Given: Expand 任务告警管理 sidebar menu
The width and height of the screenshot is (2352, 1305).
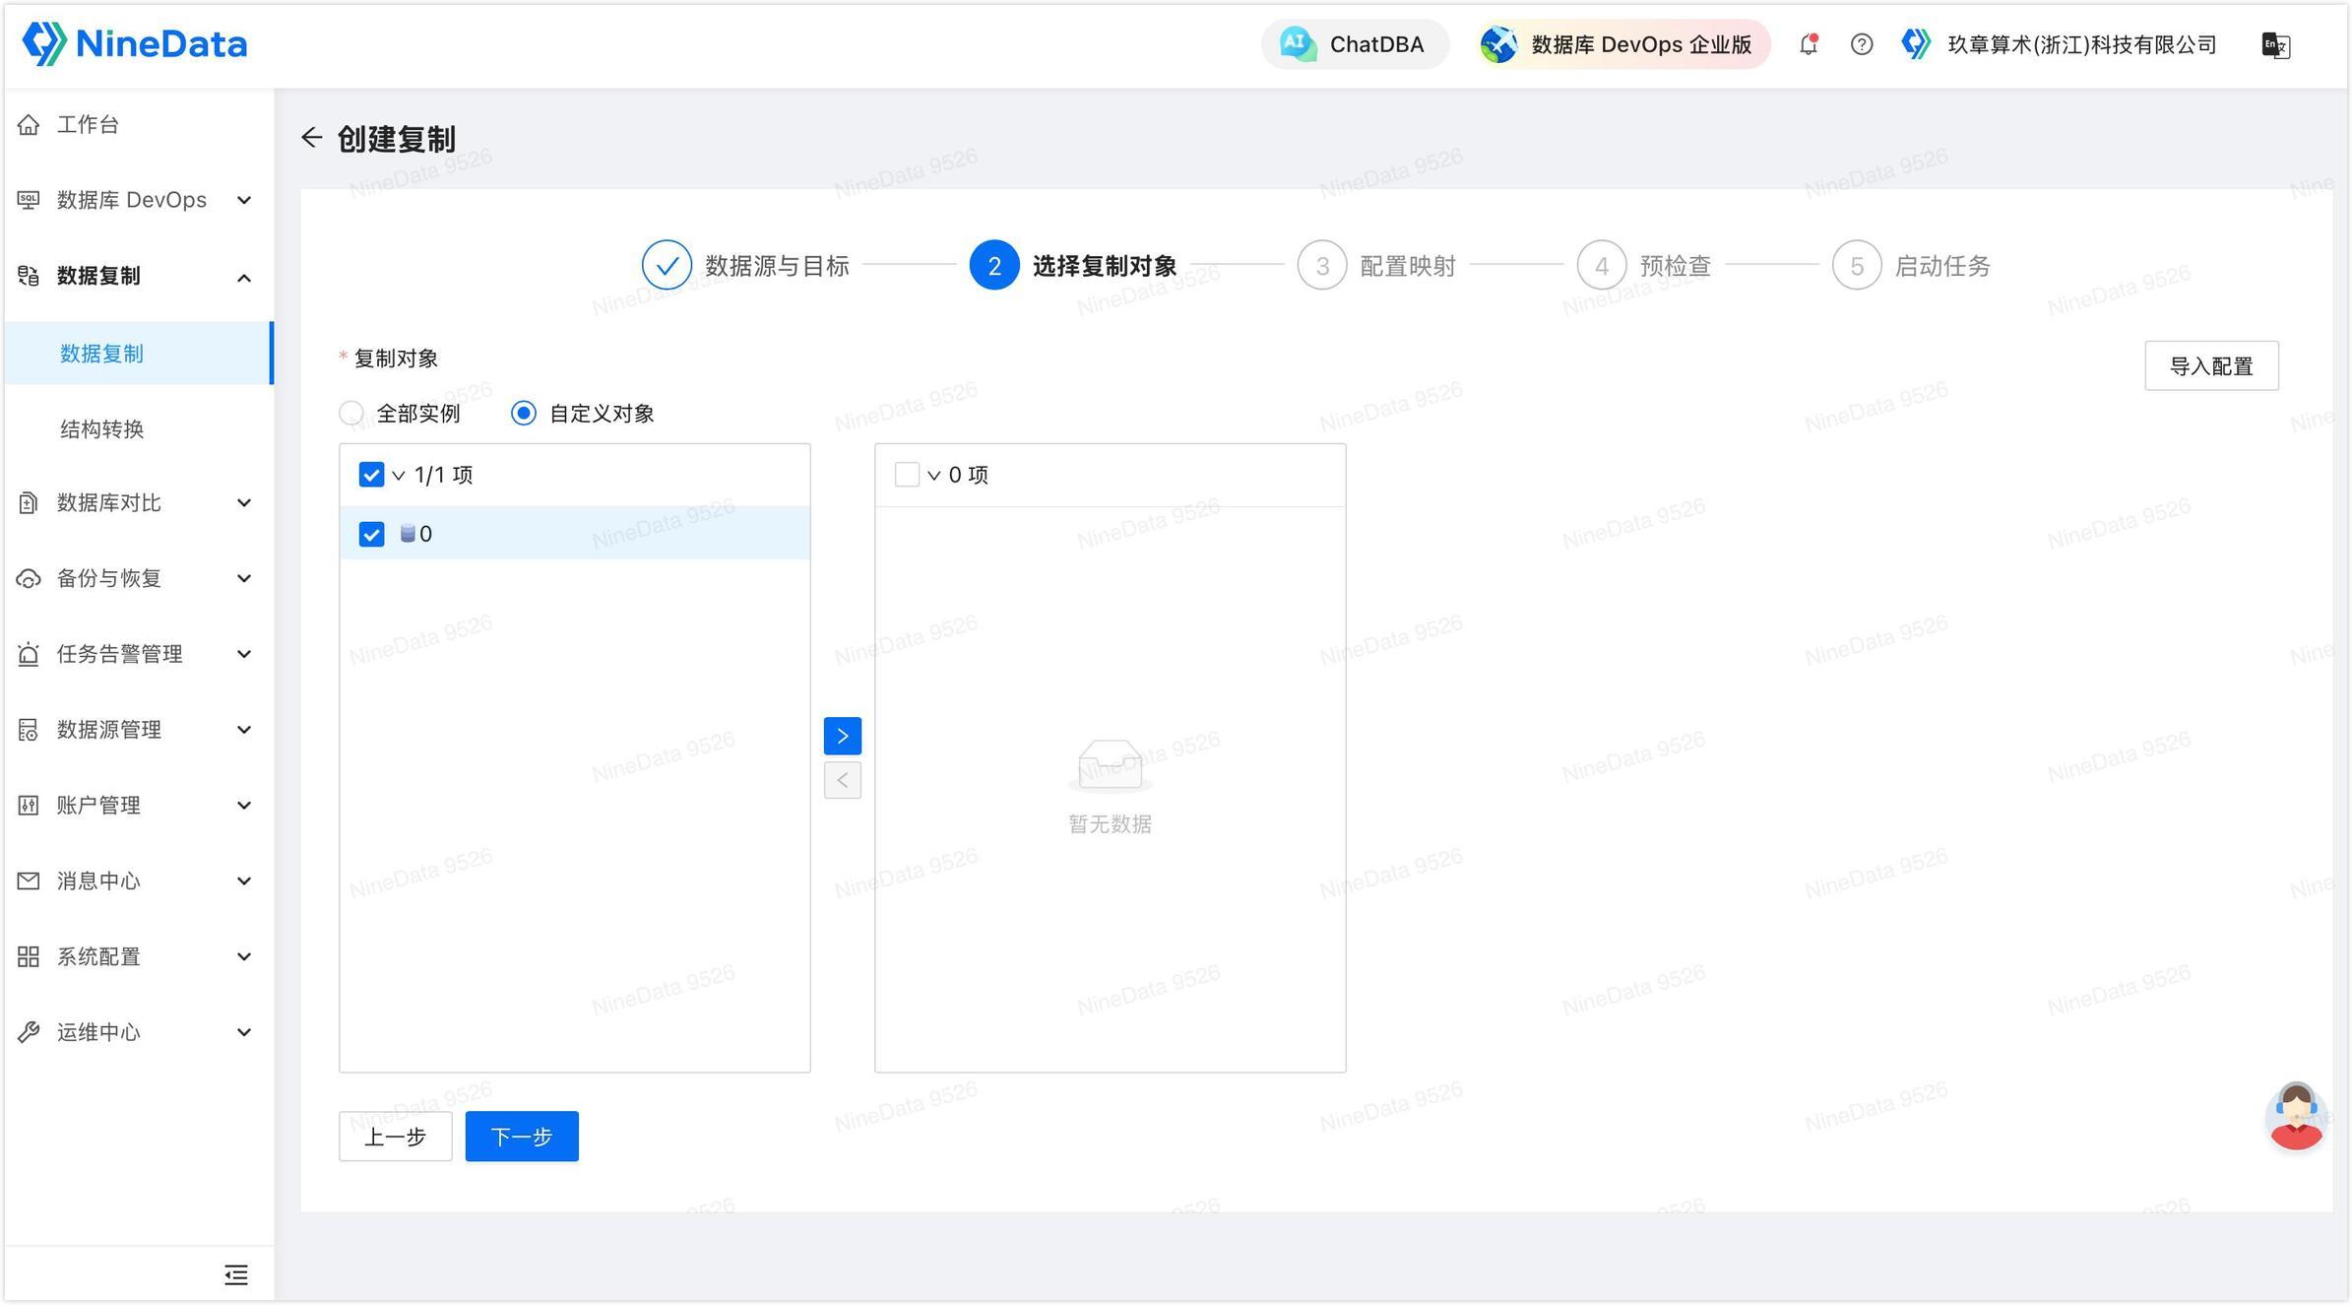Looking at the screenshot, I should (x=138, y=654).
